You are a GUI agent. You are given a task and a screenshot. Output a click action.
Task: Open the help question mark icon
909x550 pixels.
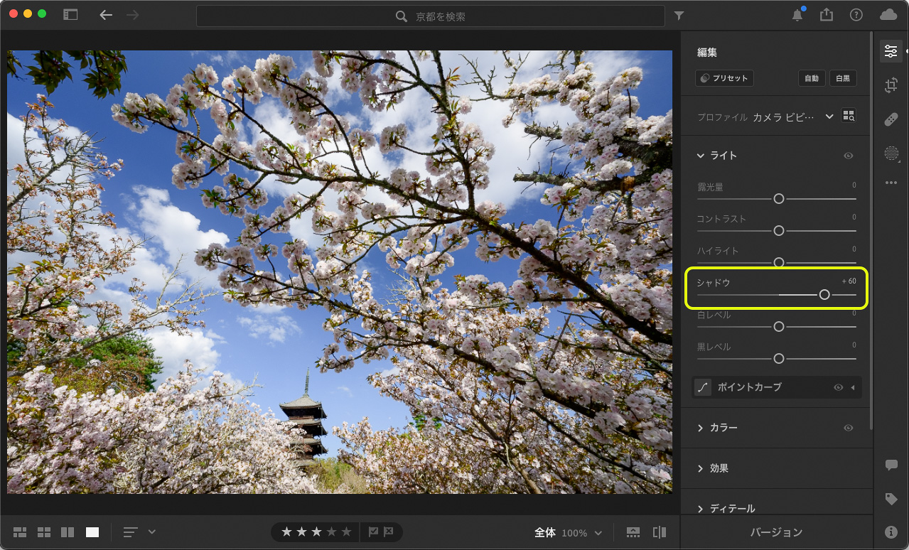856,15
